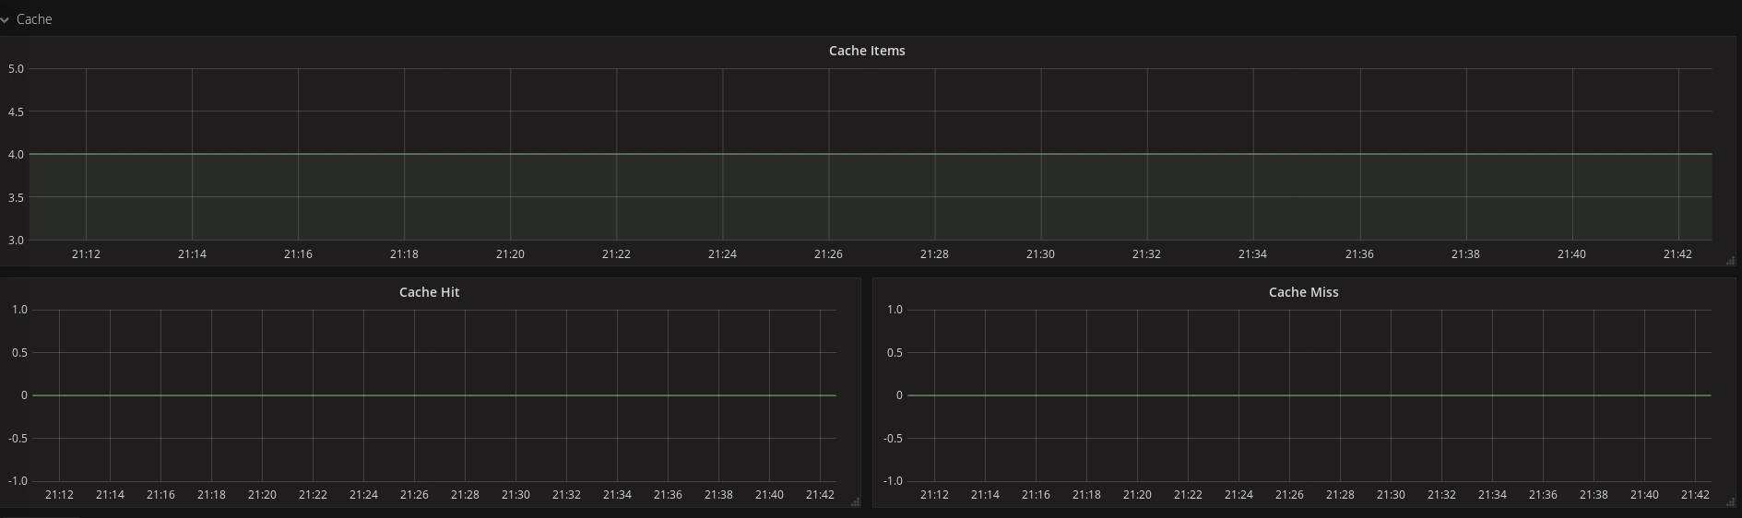Click the 21:20 time label in Cache Items

point(510,254)
